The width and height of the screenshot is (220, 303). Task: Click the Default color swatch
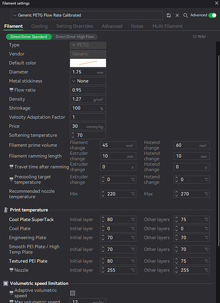tap(88, 63)
